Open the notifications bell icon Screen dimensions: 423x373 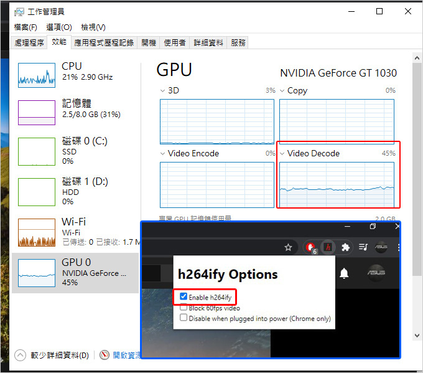344,273
